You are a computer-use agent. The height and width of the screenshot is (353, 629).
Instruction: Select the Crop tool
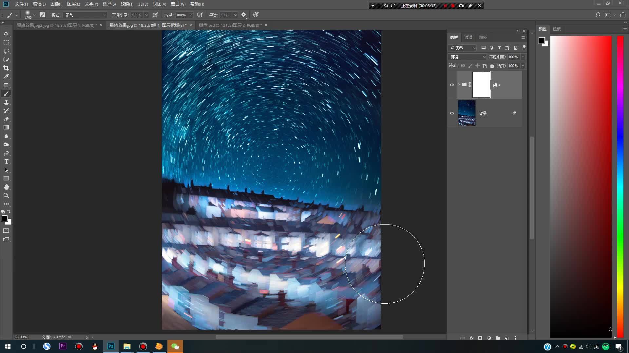(x=6, y=68)
